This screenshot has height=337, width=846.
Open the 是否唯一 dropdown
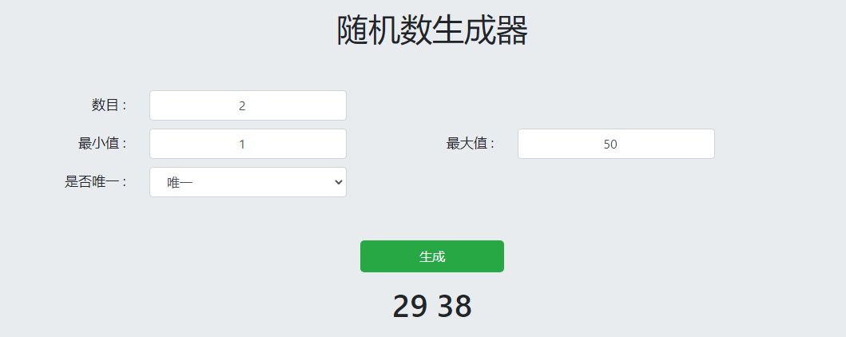(248, 182)
